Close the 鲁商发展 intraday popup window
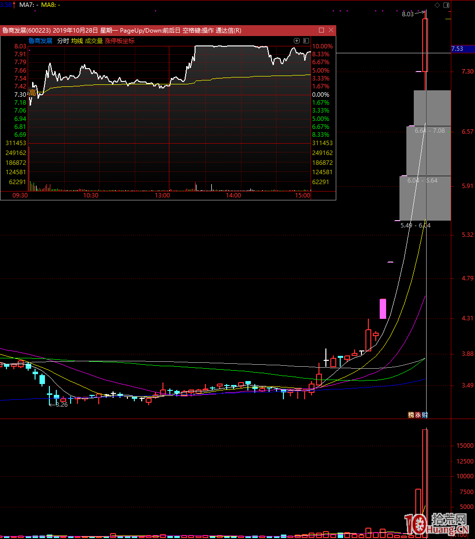 331,30
